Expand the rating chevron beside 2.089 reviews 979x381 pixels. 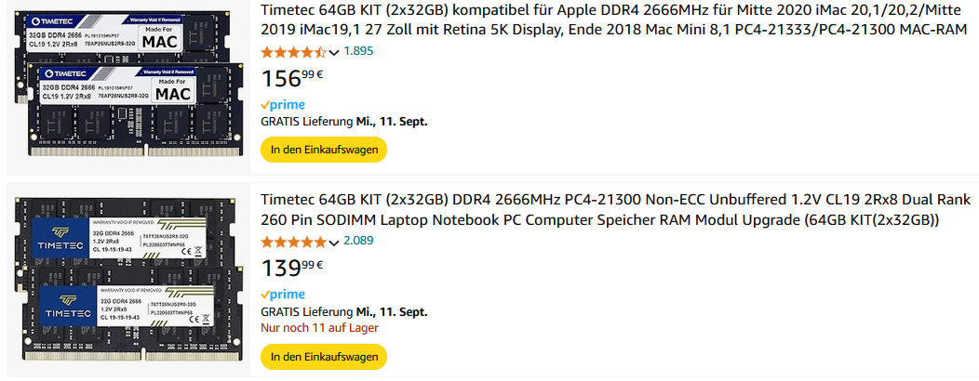click(334, 243)
